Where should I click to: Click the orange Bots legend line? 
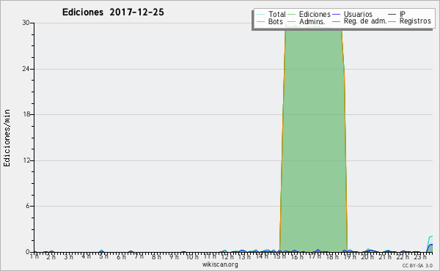260,21
